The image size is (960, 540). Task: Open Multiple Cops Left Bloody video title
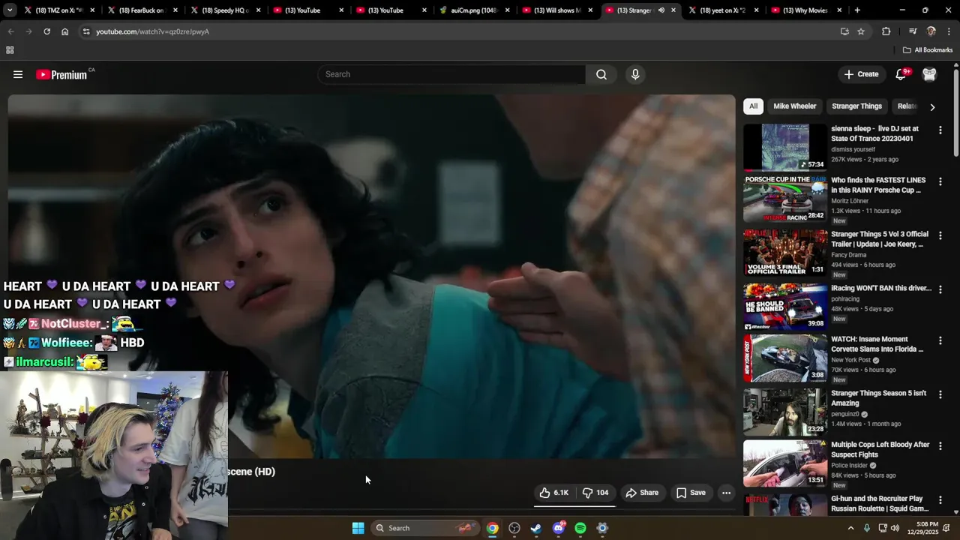(880, 449)
